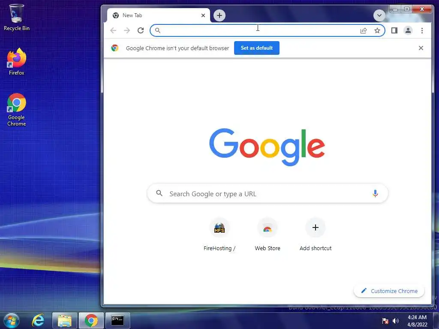Open the volume speaker tray icon
Image resolution: width=439 pixels, height=329 pixels.
[395, 321]
